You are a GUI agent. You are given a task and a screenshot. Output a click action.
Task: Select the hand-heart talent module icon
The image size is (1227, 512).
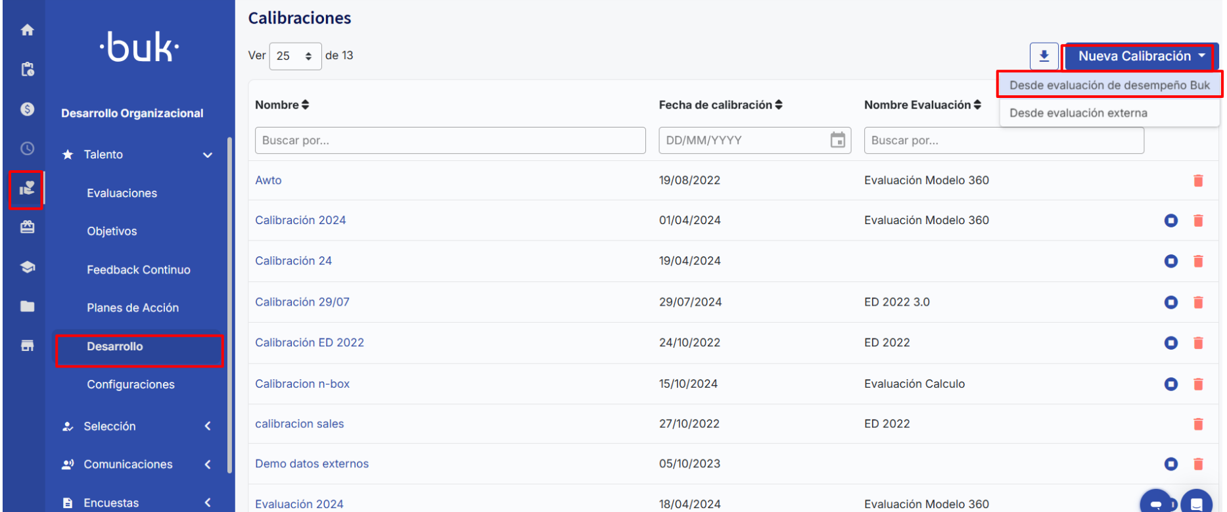pyautogui.click(x=27, y=189)
